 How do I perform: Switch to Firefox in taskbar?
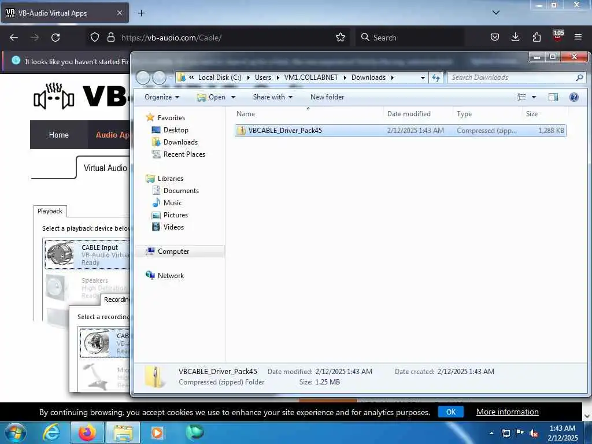[87, 432]
